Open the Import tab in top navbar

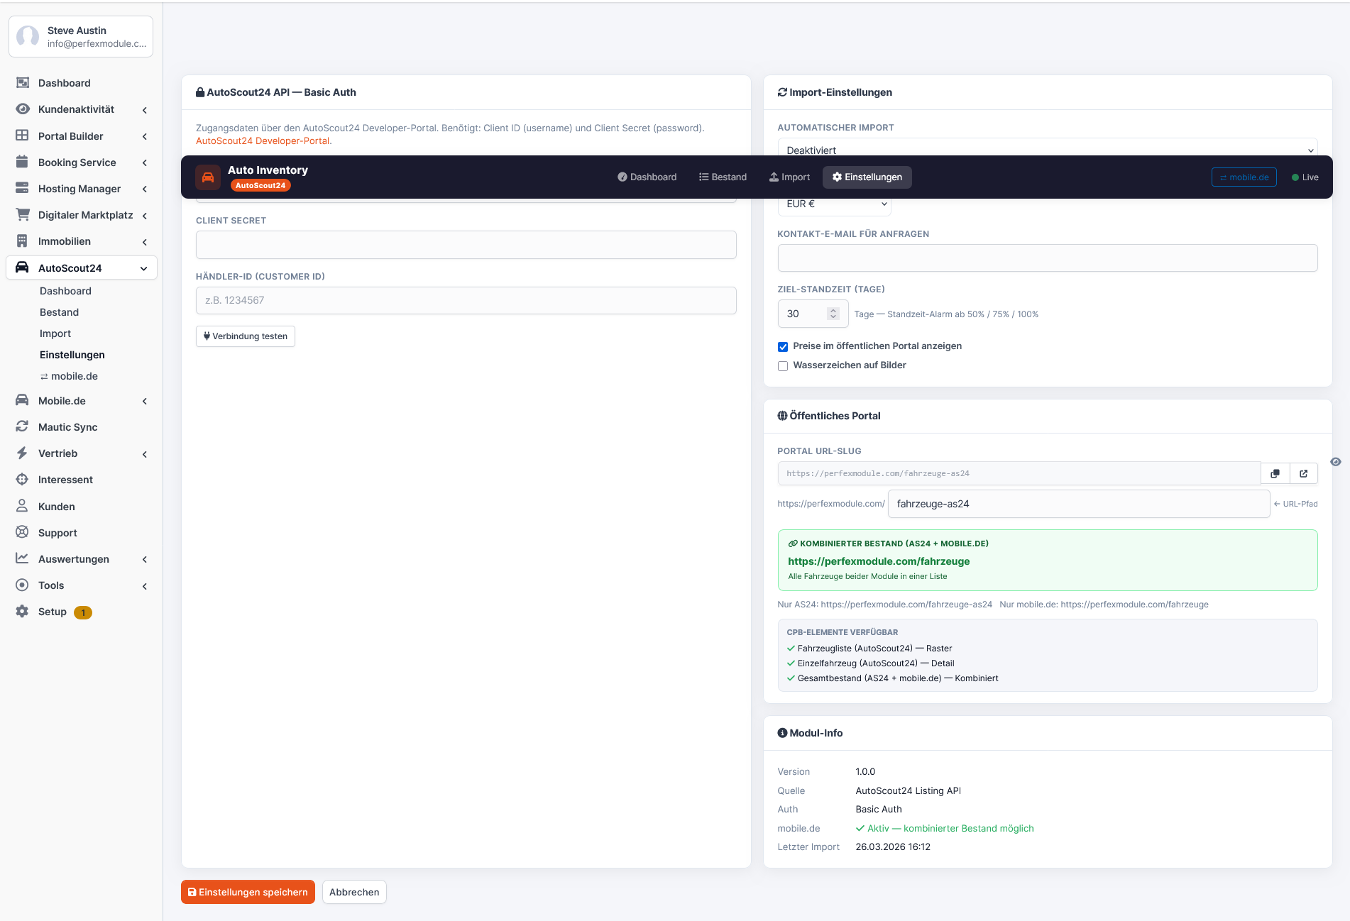[x=789, y=177]
